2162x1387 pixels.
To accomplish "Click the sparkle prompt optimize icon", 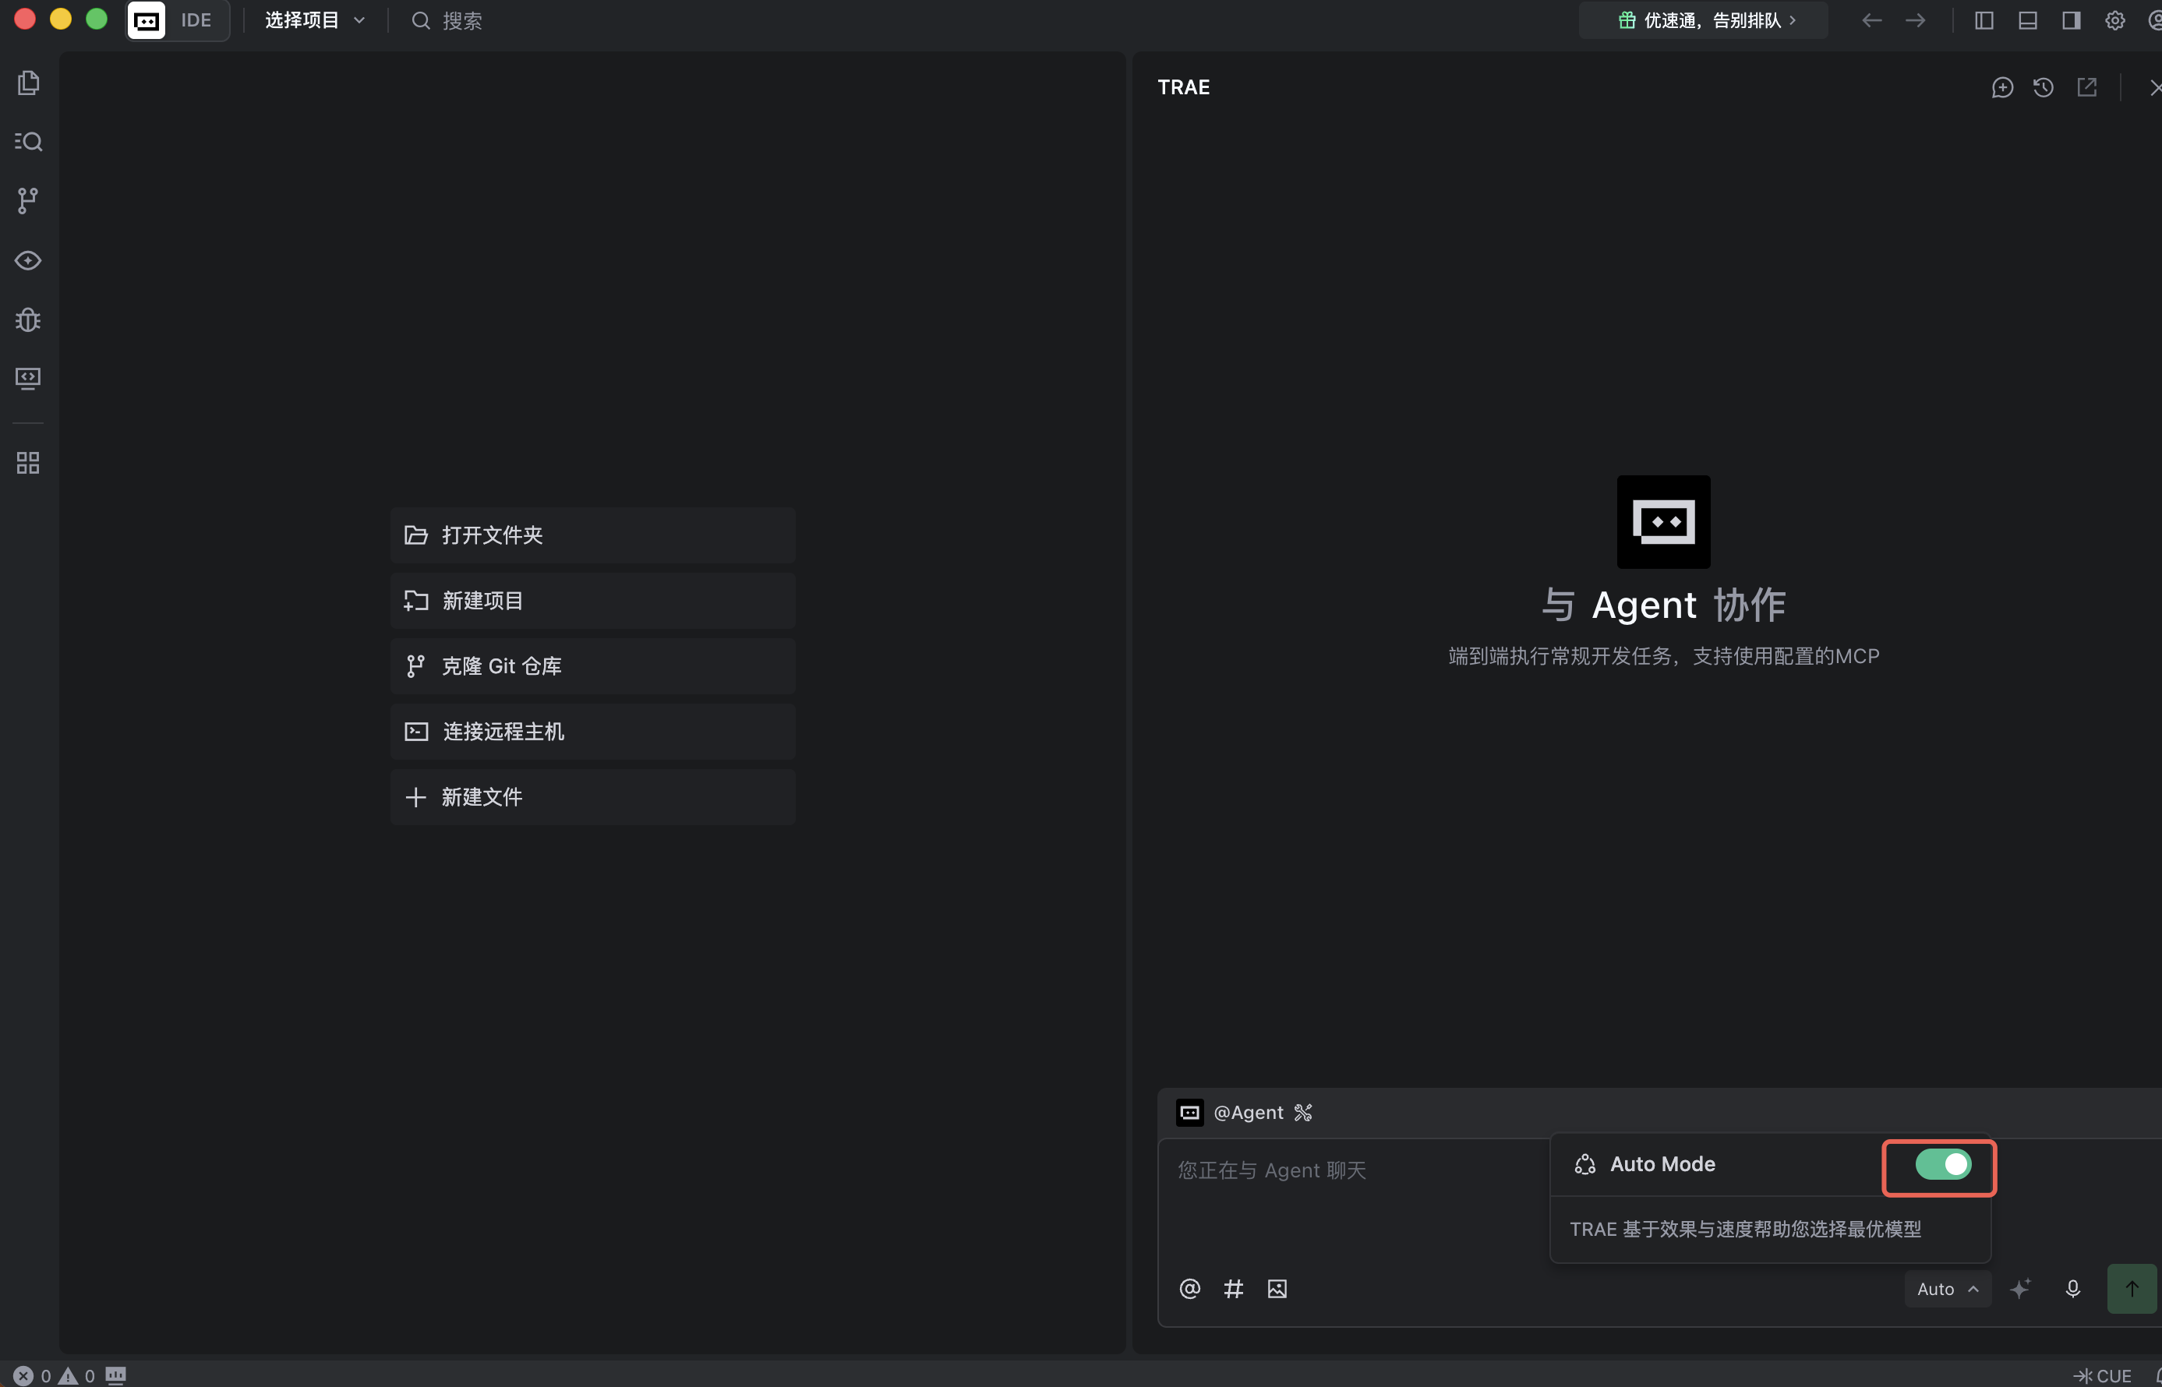I will pyautogui.click(x=2019, y=1289).
